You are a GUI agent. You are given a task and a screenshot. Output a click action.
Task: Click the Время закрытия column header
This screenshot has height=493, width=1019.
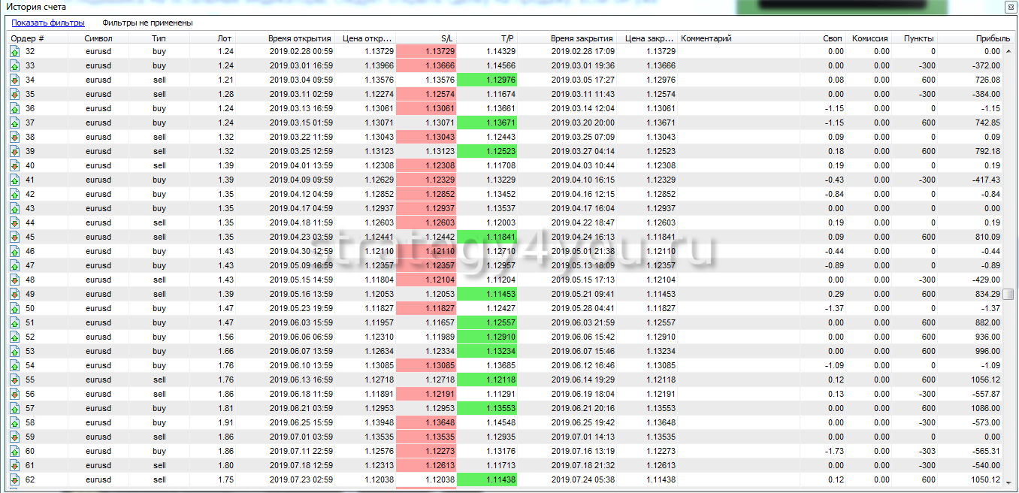[581, 38]
